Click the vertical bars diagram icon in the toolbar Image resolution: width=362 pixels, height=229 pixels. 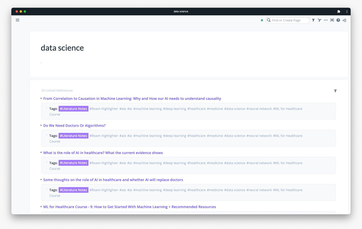pos(332,20)
